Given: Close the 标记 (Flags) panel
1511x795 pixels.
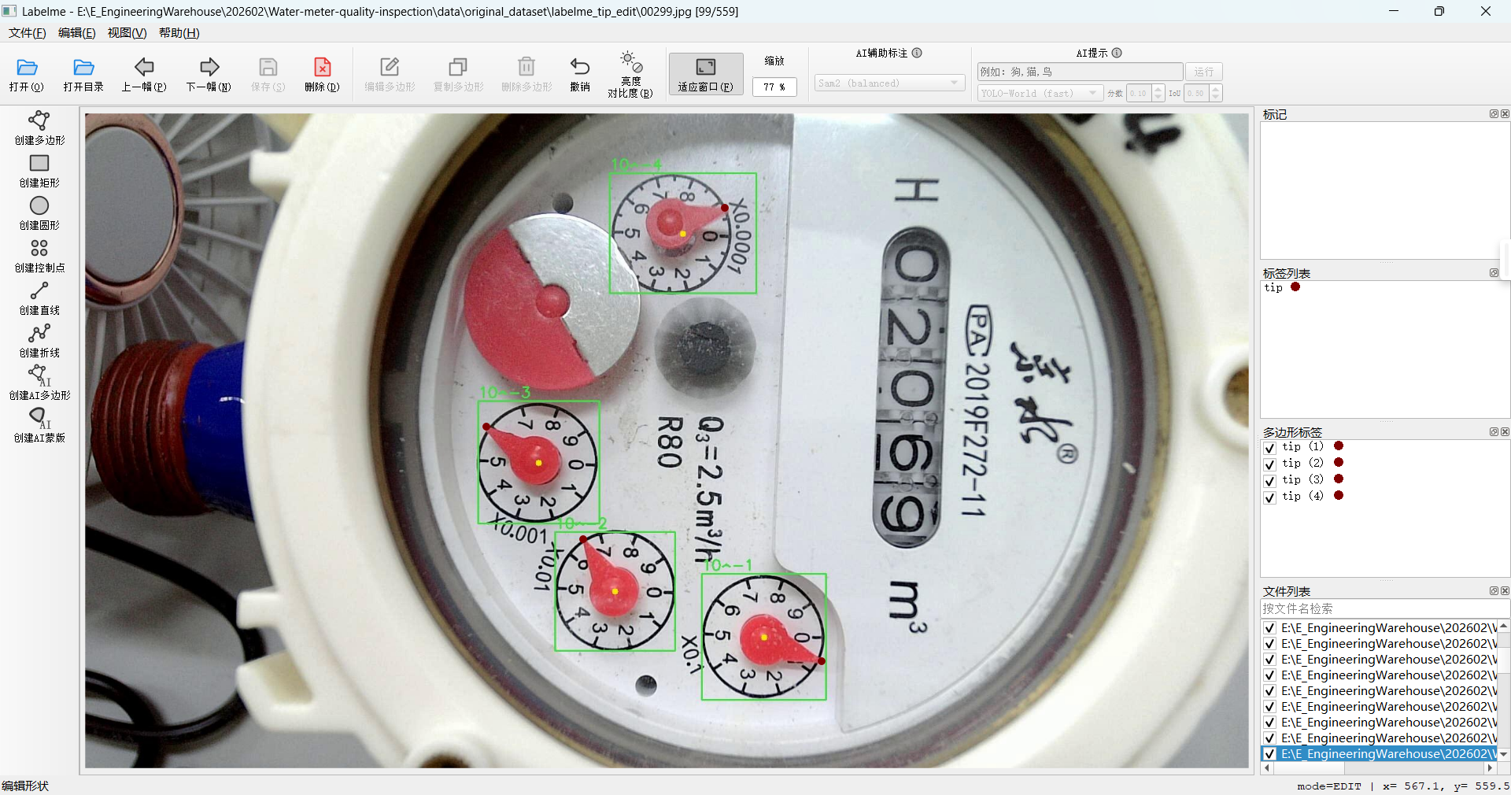Looking at the screenshot, I should point(1505,114).
